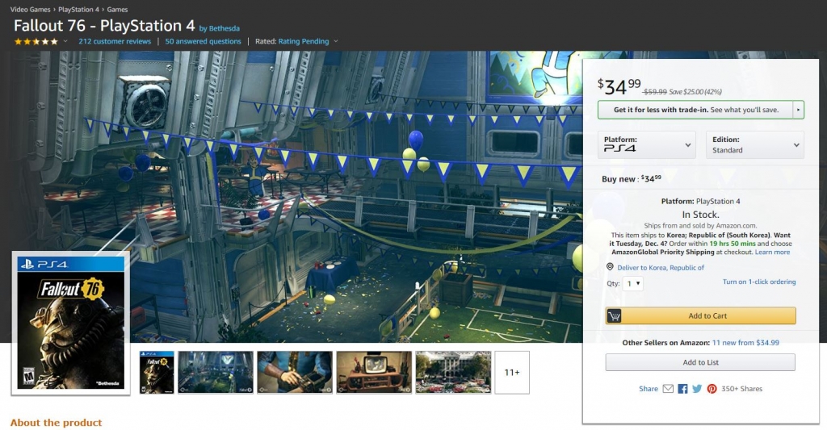The width and height of the screenshot is (827, 430).
Task: View 50 answered questions
Action: pos(203,41)
